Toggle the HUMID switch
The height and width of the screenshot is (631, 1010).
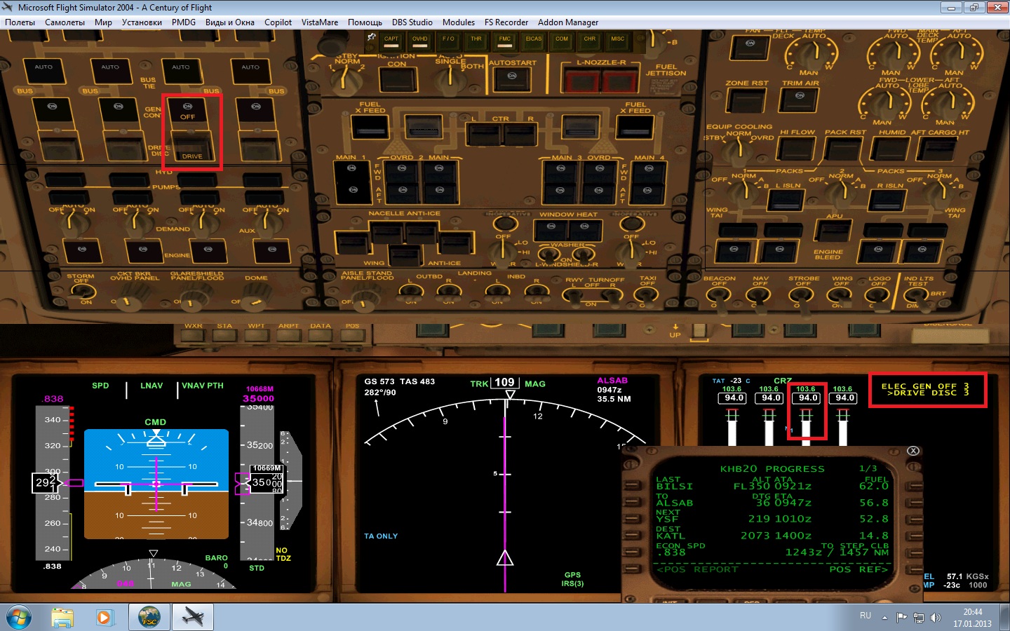[x=891, y=149]
